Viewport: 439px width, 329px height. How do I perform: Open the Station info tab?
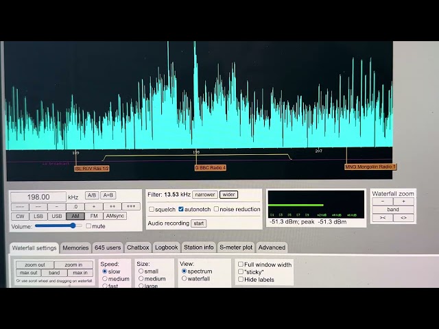click(x=198, y=247)
